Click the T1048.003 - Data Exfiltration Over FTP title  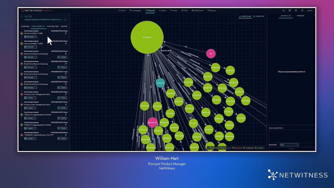tap(39, 135)
